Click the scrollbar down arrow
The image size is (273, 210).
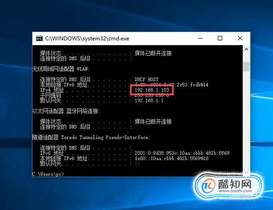[x=246, y=173]
